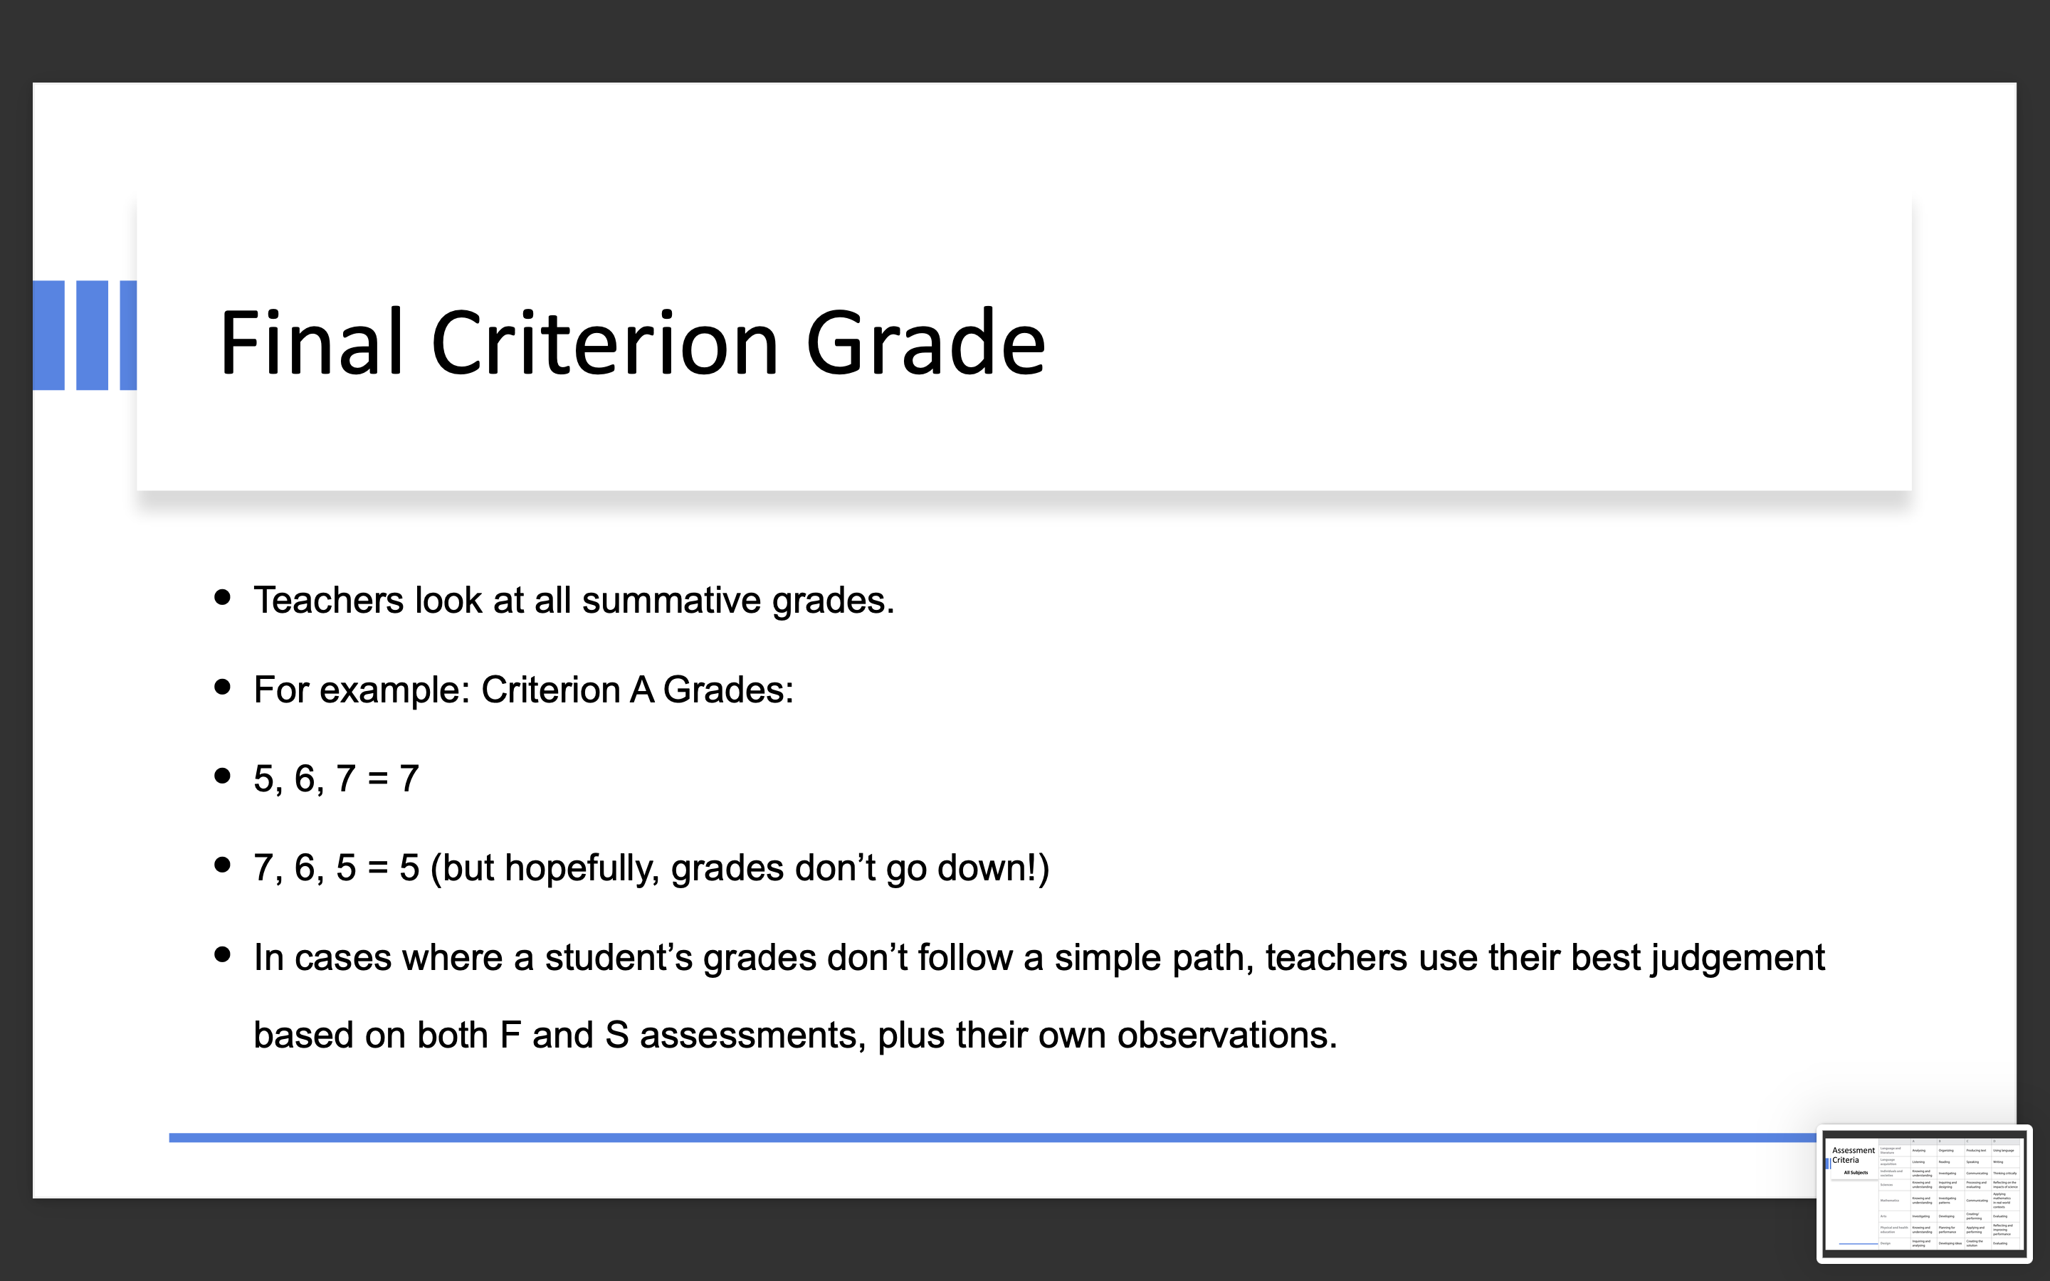Select the 'Teachers look at all summative grades' bullet

point(574,600)
